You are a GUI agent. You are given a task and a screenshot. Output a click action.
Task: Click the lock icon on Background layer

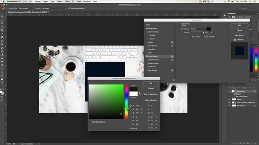[255, 106]
